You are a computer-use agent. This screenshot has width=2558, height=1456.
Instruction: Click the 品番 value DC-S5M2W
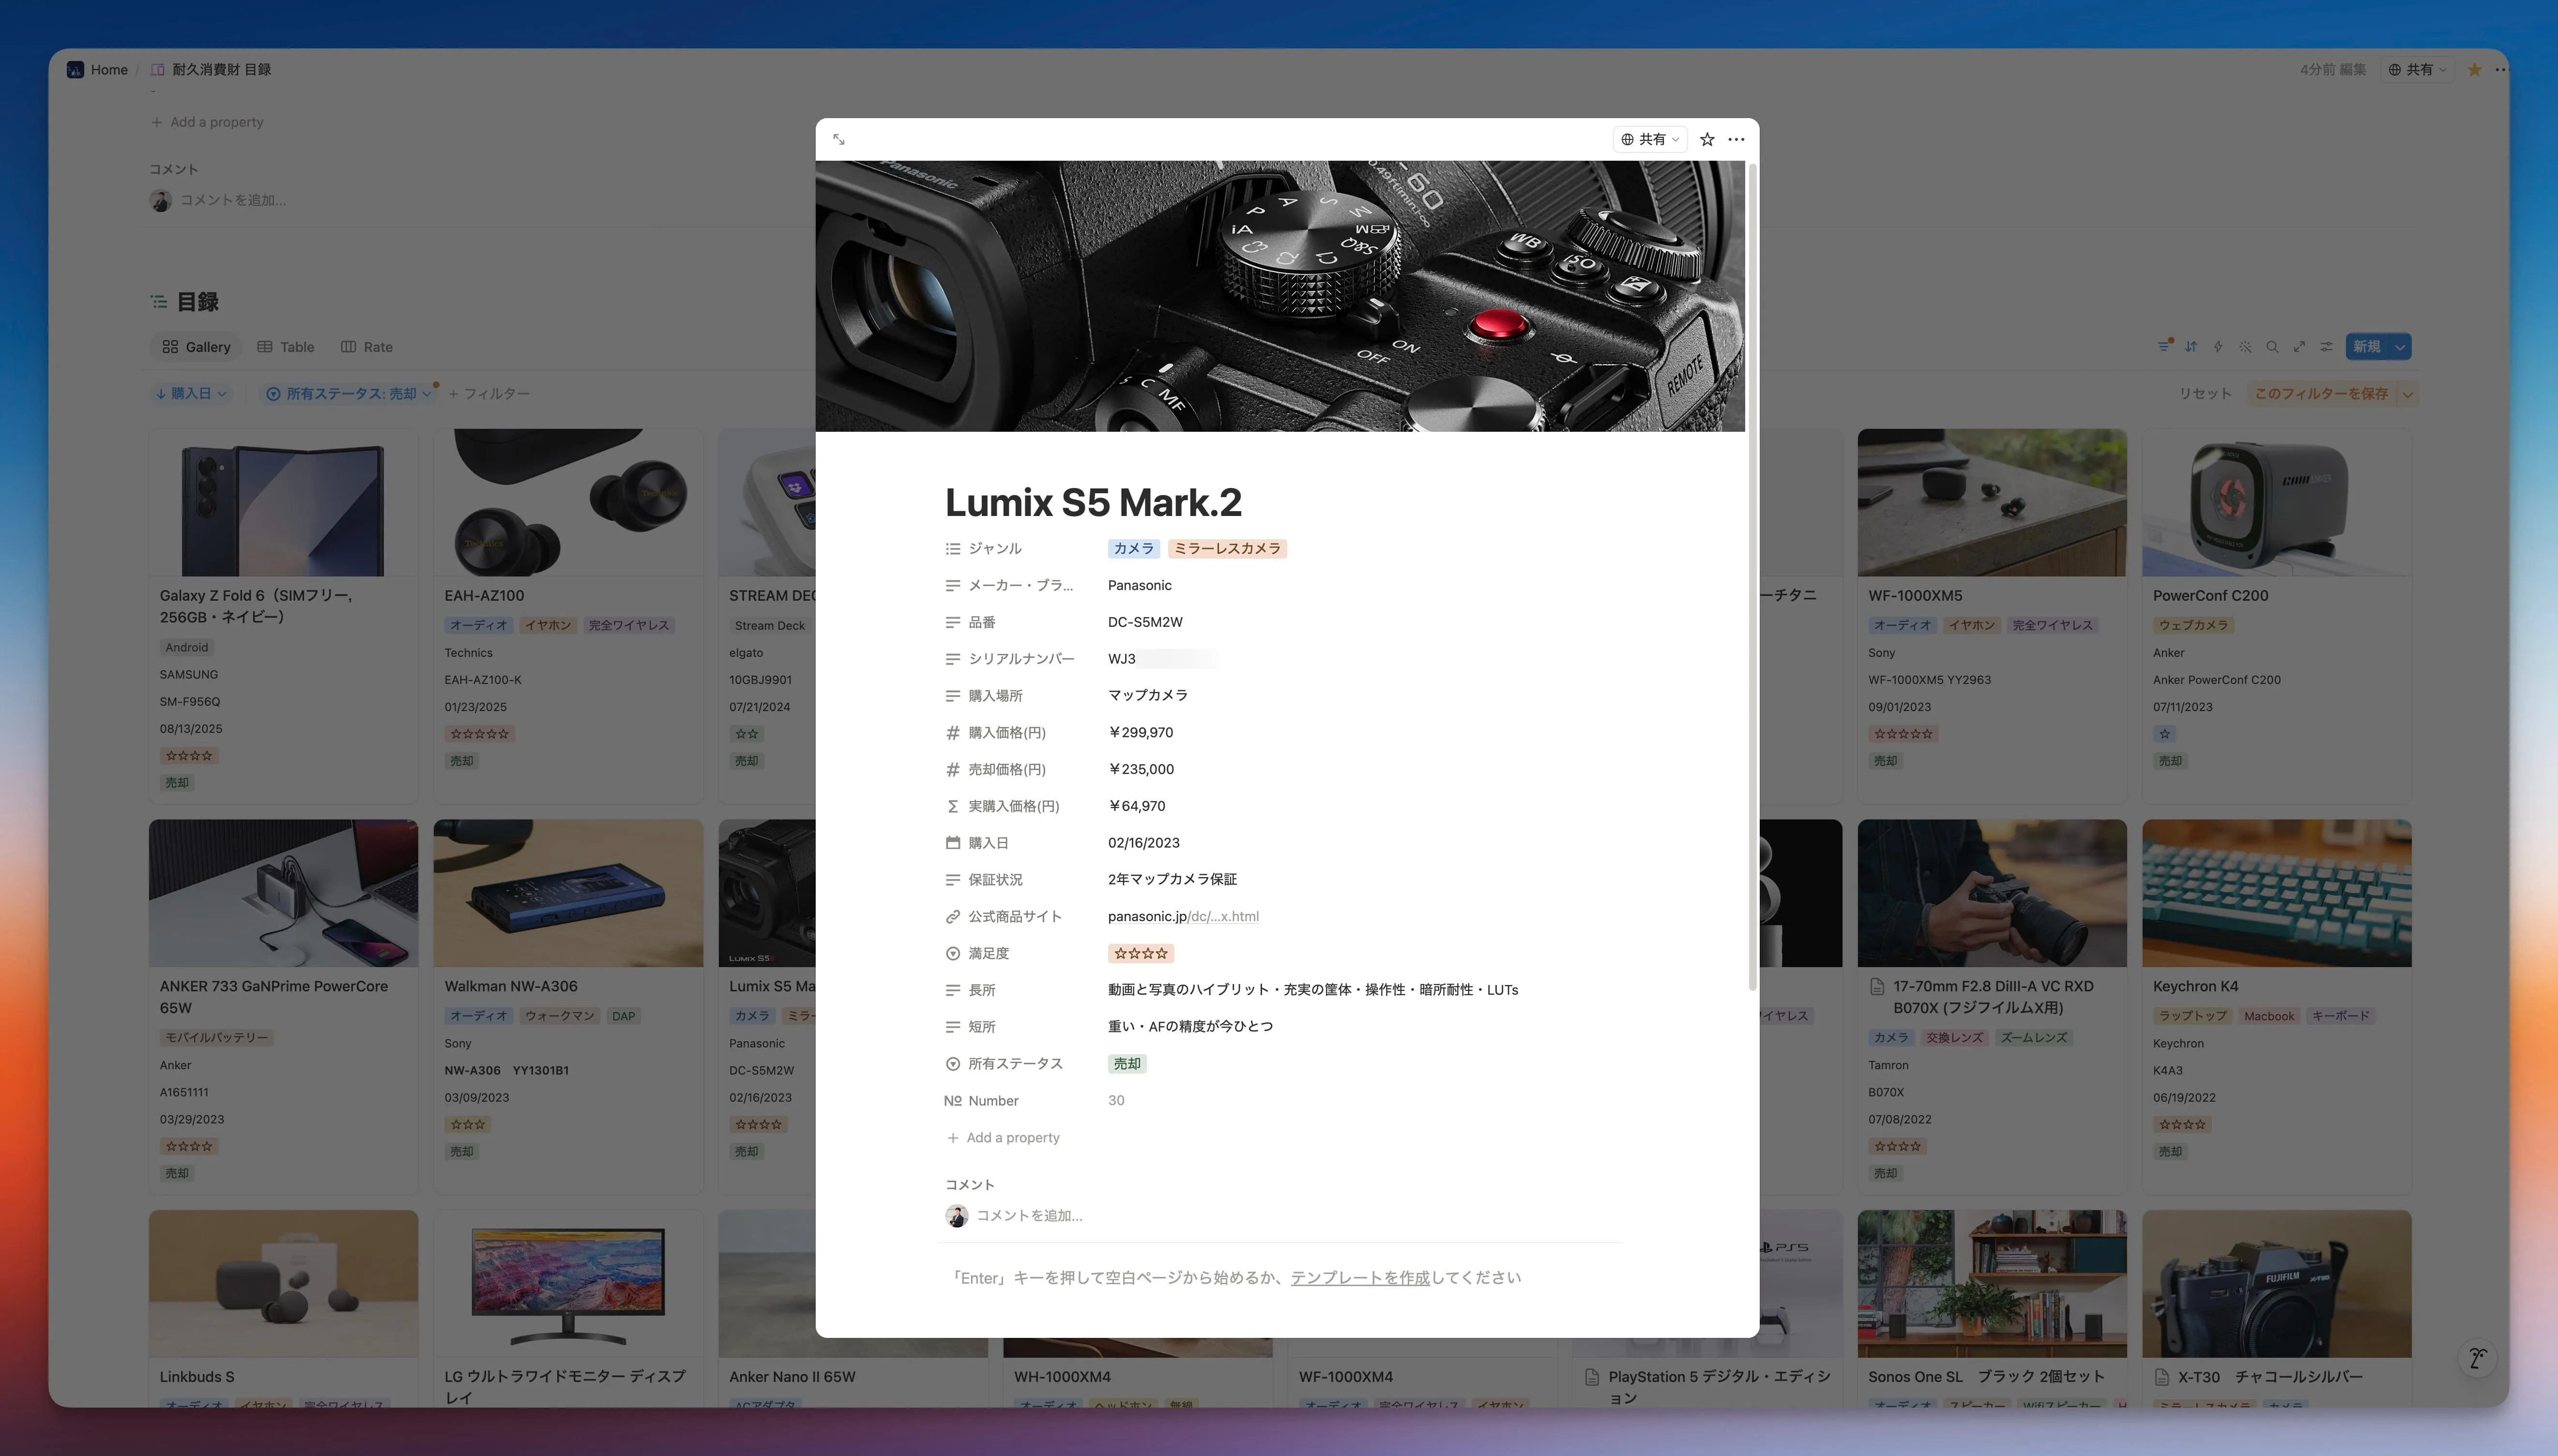1145,622
